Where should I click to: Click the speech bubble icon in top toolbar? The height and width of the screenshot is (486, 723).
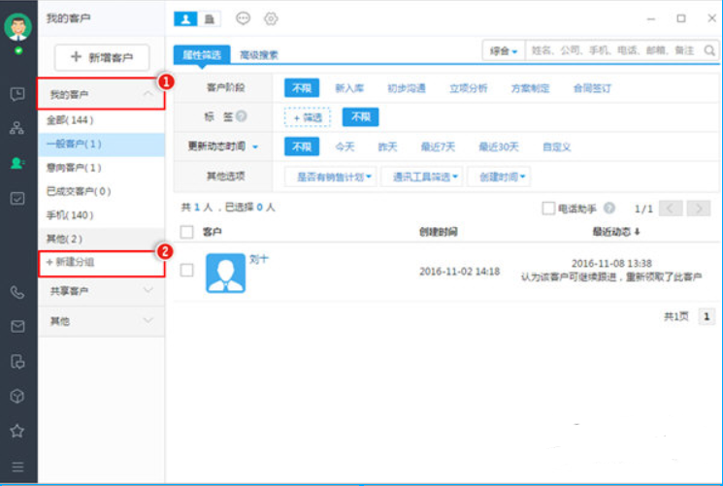243,18
